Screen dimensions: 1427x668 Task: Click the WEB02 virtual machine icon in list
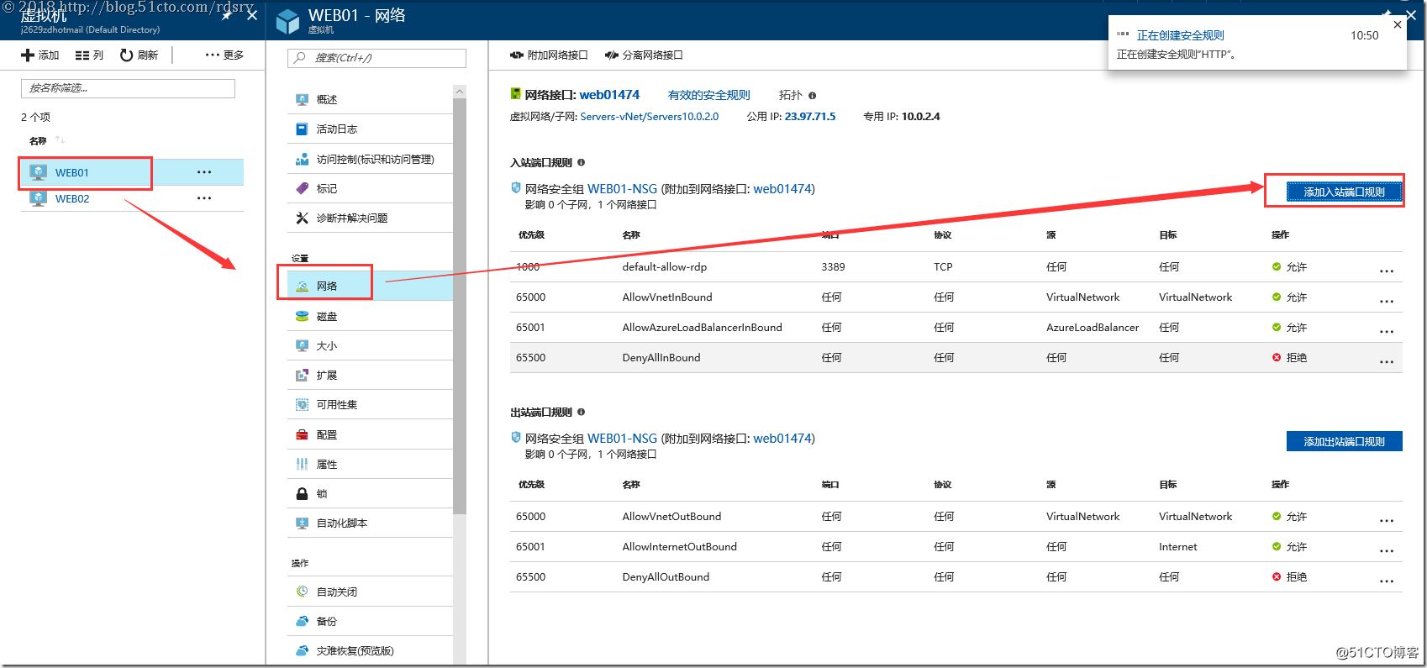click(38, 198)
